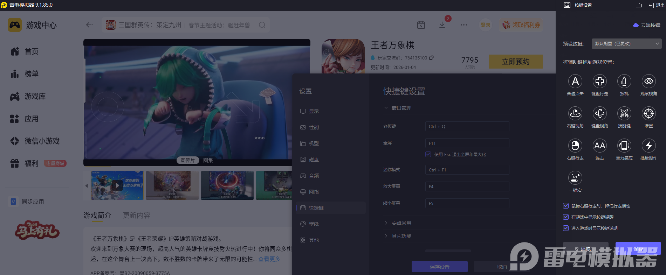Screen dimensions: 666x275
Task: Select the 观察视角 eye icon
Action: coord(649,81)
